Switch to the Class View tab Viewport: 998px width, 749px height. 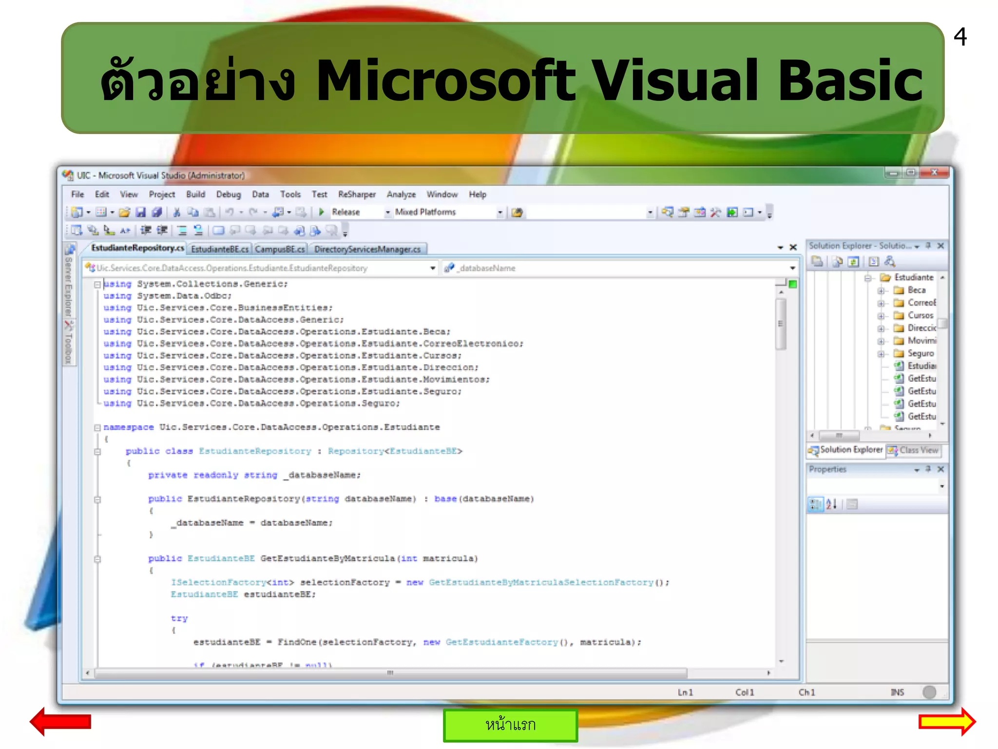[914, 450]
